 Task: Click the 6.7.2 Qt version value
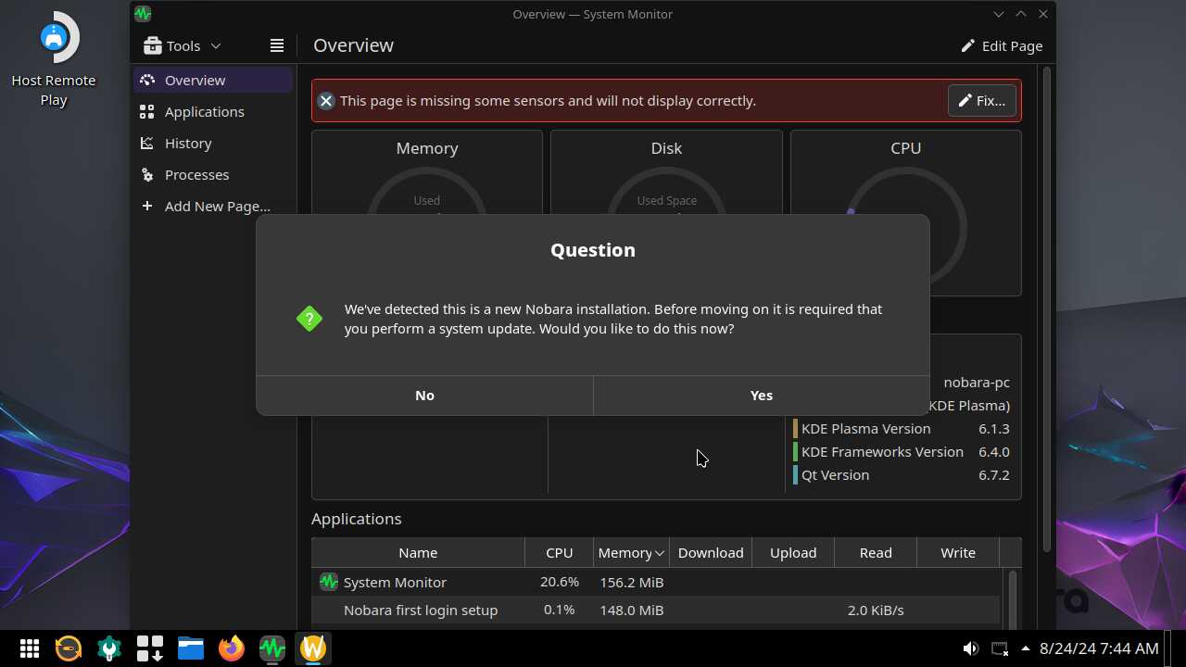pos(994,475)
